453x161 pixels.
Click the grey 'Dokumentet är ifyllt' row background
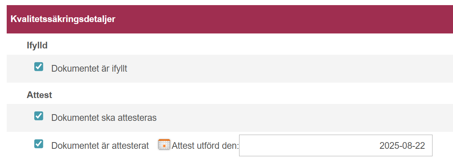pos(289,68)
